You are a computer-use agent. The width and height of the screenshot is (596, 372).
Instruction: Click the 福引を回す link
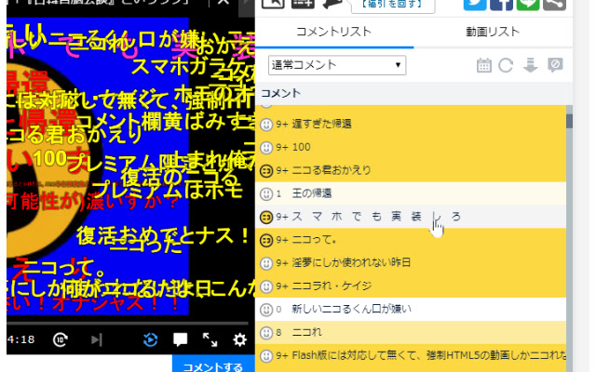pos(393,4)
